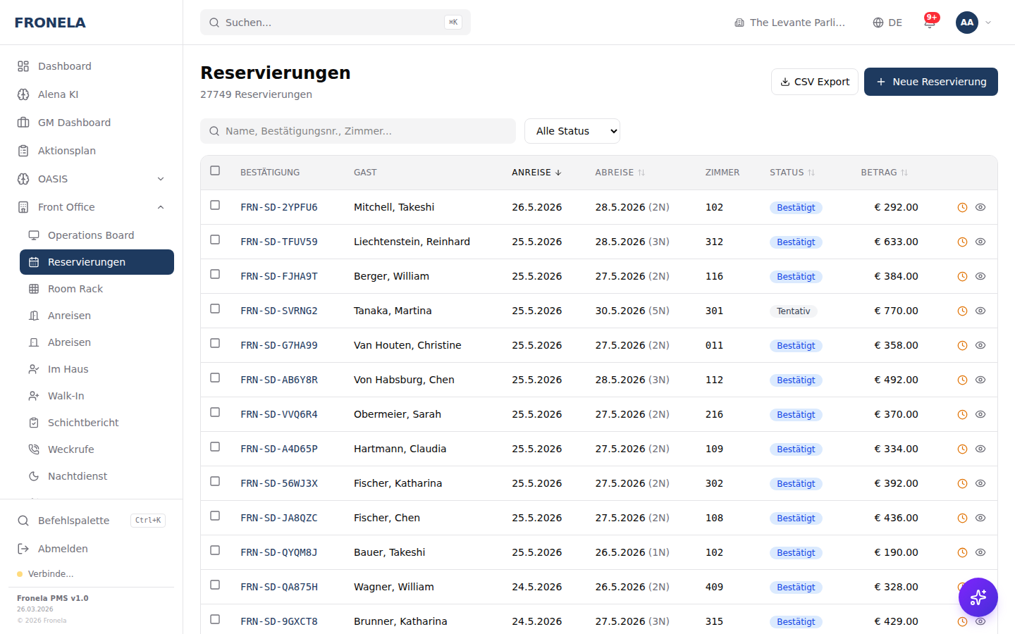
Task: Select the checkbox for Tanaka, Martina's reservation
Action: coord(215,309)
